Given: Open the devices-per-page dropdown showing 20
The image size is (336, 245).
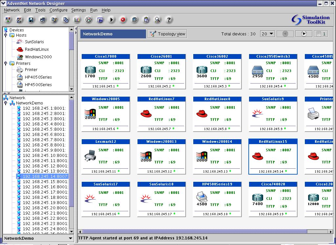Looking at the screenshot, I should [x=267, y=34].
